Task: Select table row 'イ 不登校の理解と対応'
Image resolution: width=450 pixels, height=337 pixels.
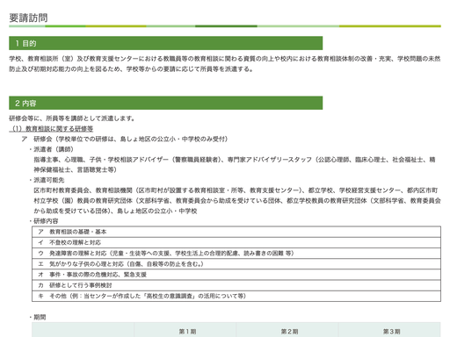Action: [236, 242]
